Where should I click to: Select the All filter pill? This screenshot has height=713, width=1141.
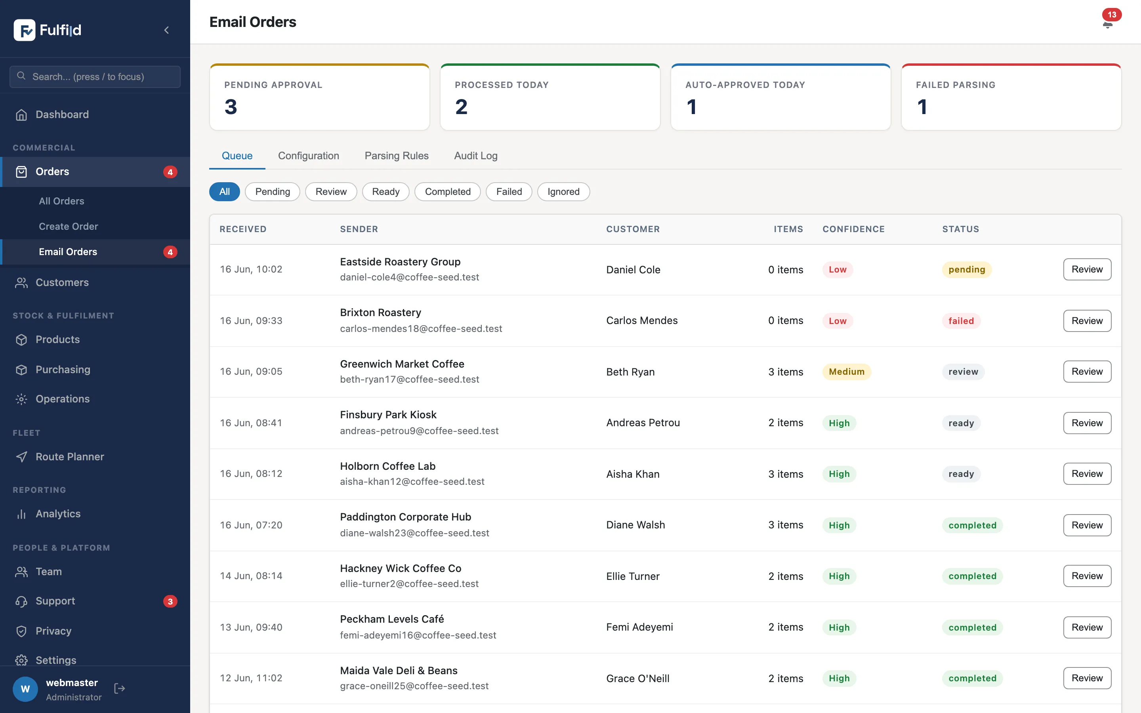(224, 191)
